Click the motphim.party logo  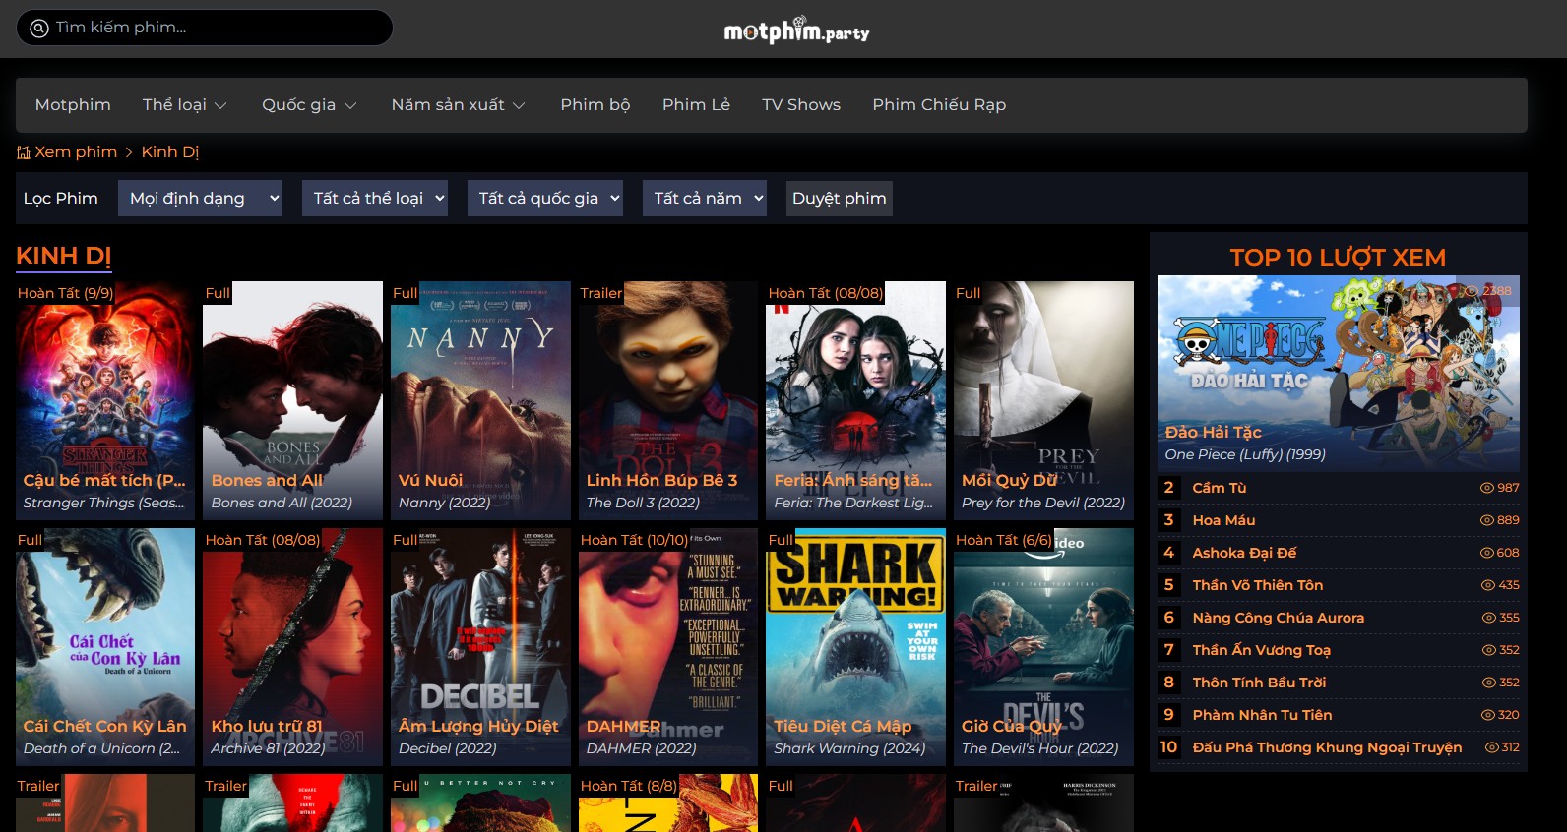(x=796, y=30)
